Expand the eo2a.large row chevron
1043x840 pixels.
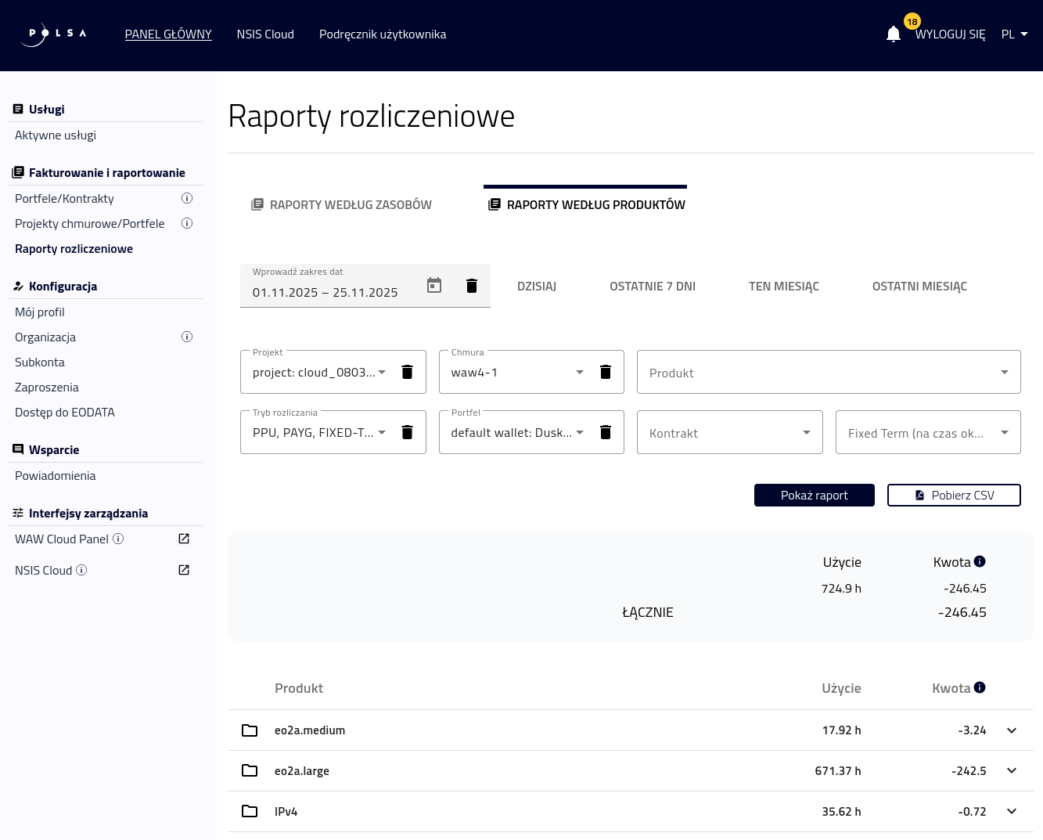coord(1012,771)
